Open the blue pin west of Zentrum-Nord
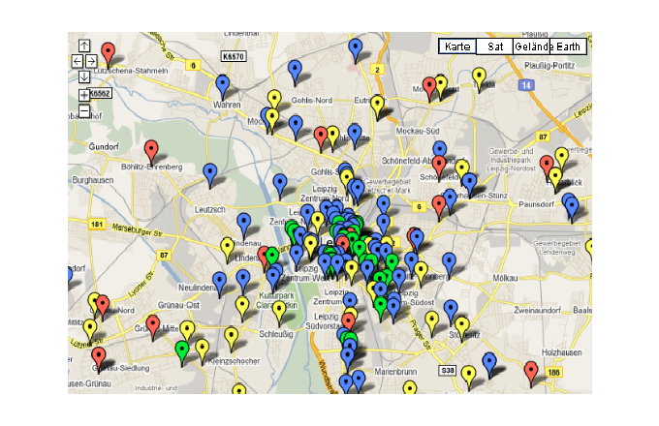The image size is (659, 426). 280,184
